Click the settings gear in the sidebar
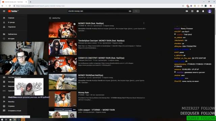 pyautogui.click(x=4, y=97)
